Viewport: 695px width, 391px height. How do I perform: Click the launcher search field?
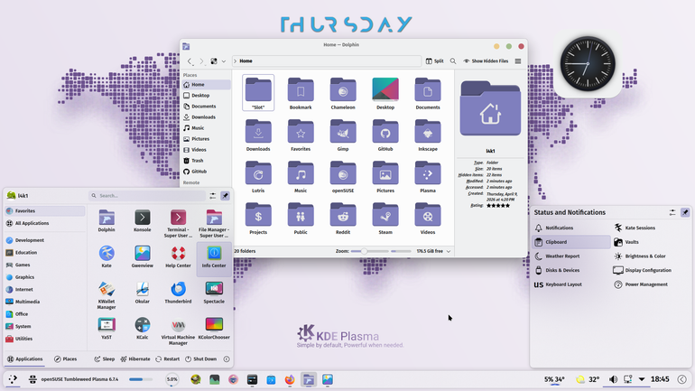pos(148,195)
